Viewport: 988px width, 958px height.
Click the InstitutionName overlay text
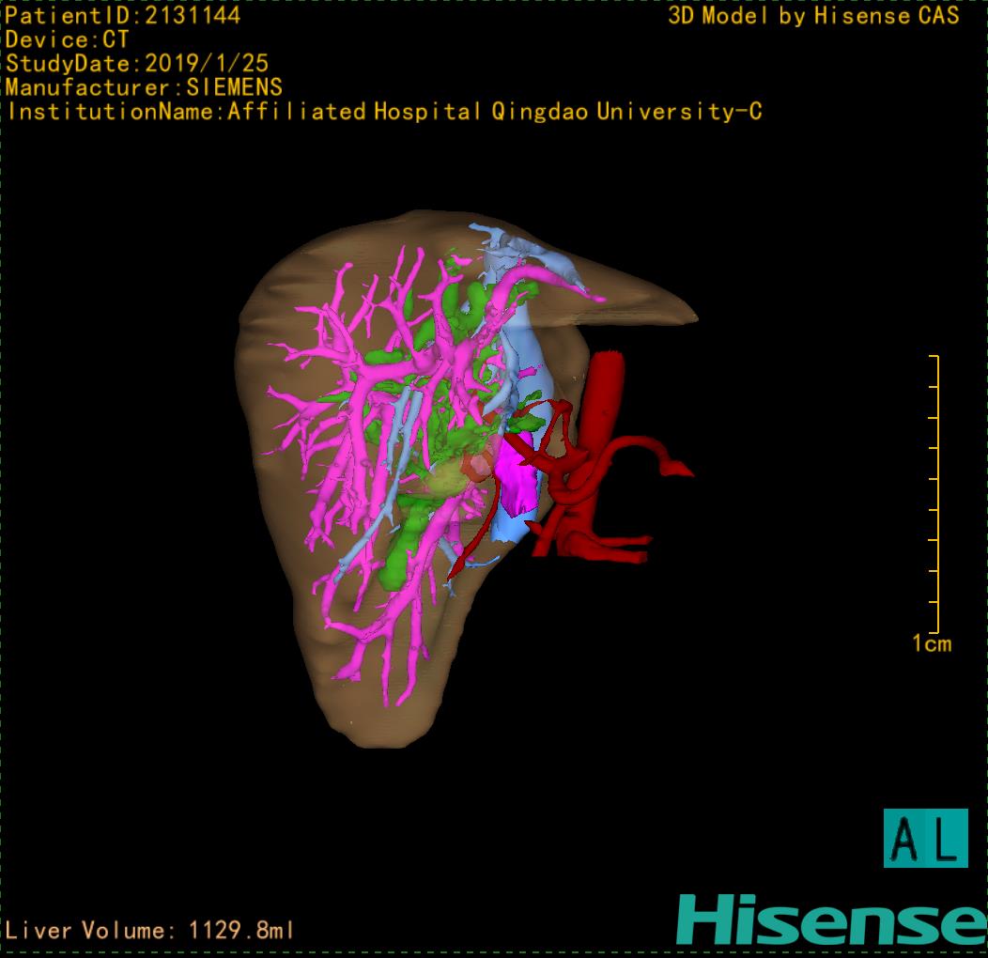(x=384, y=112)
